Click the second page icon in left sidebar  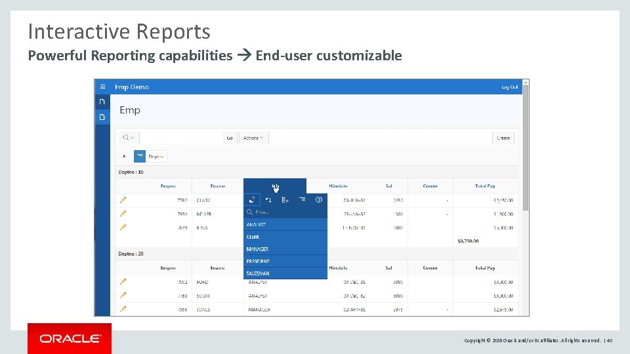(102, 117)
